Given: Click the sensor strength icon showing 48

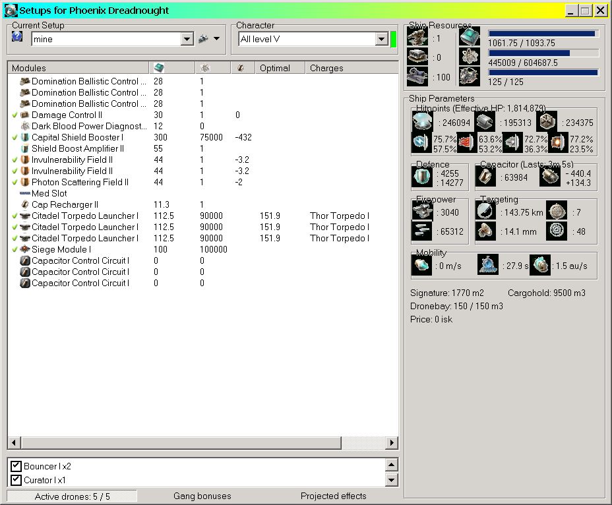Looking at the screenshot, I should (557, 231).
